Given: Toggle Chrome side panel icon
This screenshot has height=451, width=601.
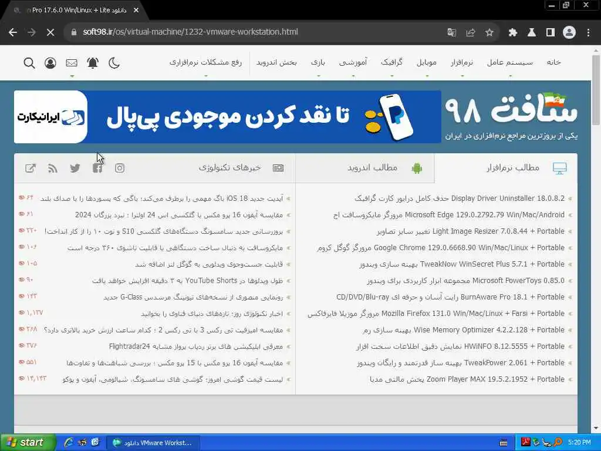Looking at the screenshot, I should (551, 33).
